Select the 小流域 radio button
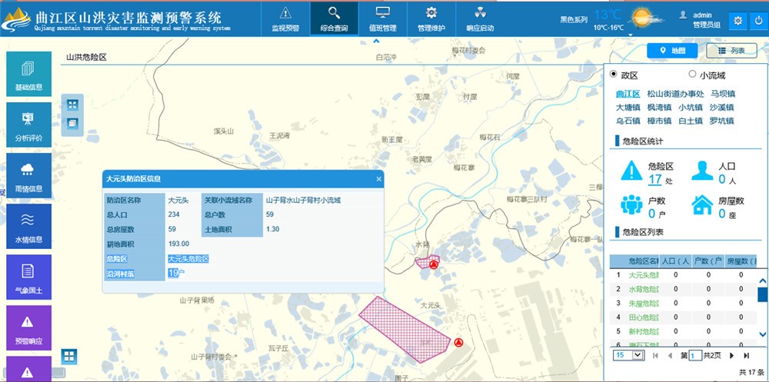 tap(692, 75)
